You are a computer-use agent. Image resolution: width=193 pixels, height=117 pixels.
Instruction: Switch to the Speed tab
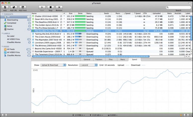[x=134, y=60]
